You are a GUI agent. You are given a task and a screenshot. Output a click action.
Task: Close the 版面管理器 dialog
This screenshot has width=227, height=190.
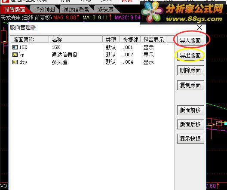coord(199,28)
